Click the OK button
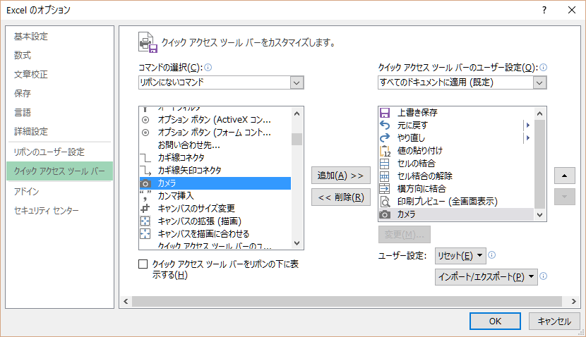 tap(495, 321)
